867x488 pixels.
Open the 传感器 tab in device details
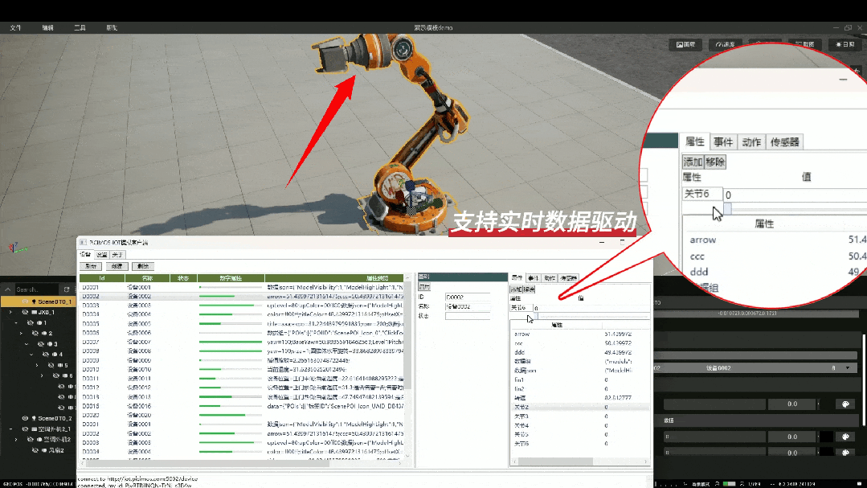pyautogui.click(x=568, y=277)
